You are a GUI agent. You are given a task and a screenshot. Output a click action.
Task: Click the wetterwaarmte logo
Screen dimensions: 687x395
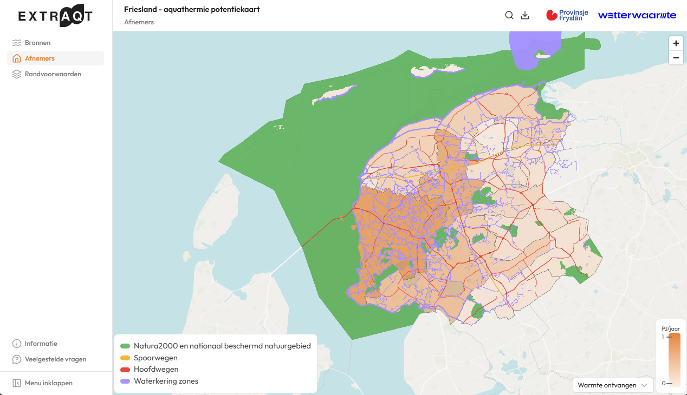coord(637,15)
